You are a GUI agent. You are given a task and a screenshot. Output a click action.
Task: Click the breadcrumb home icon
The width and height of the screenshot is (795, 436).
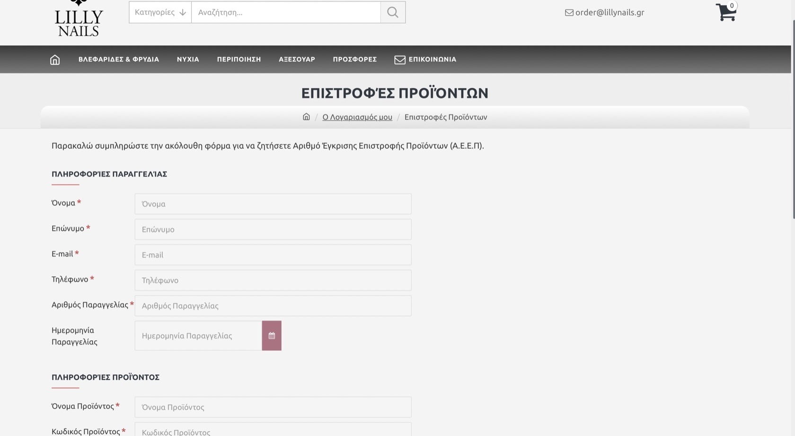pos(306,116)
